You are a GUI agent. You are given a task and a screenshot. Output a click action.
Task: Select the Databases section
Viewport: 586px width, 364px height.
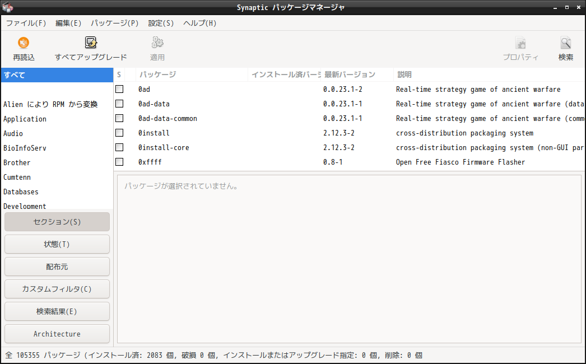57,192
